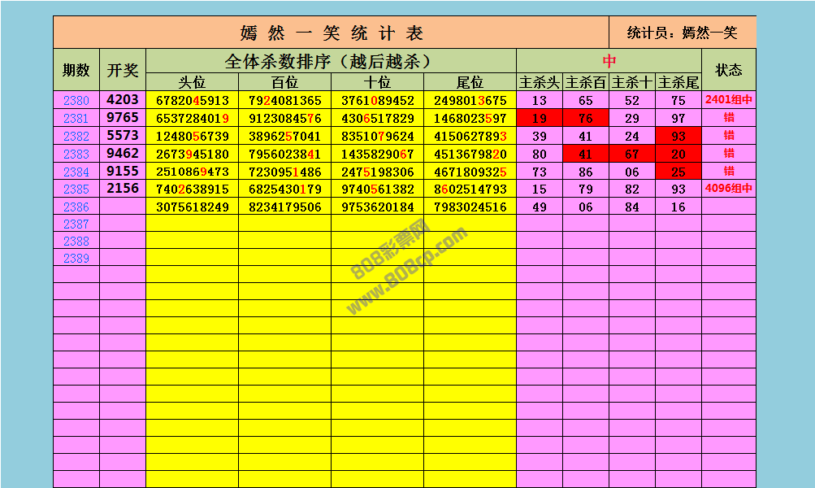The width and height of the screenshot is (815, 488).
Task: Click the 百位 sub-header
Action: 284,82
